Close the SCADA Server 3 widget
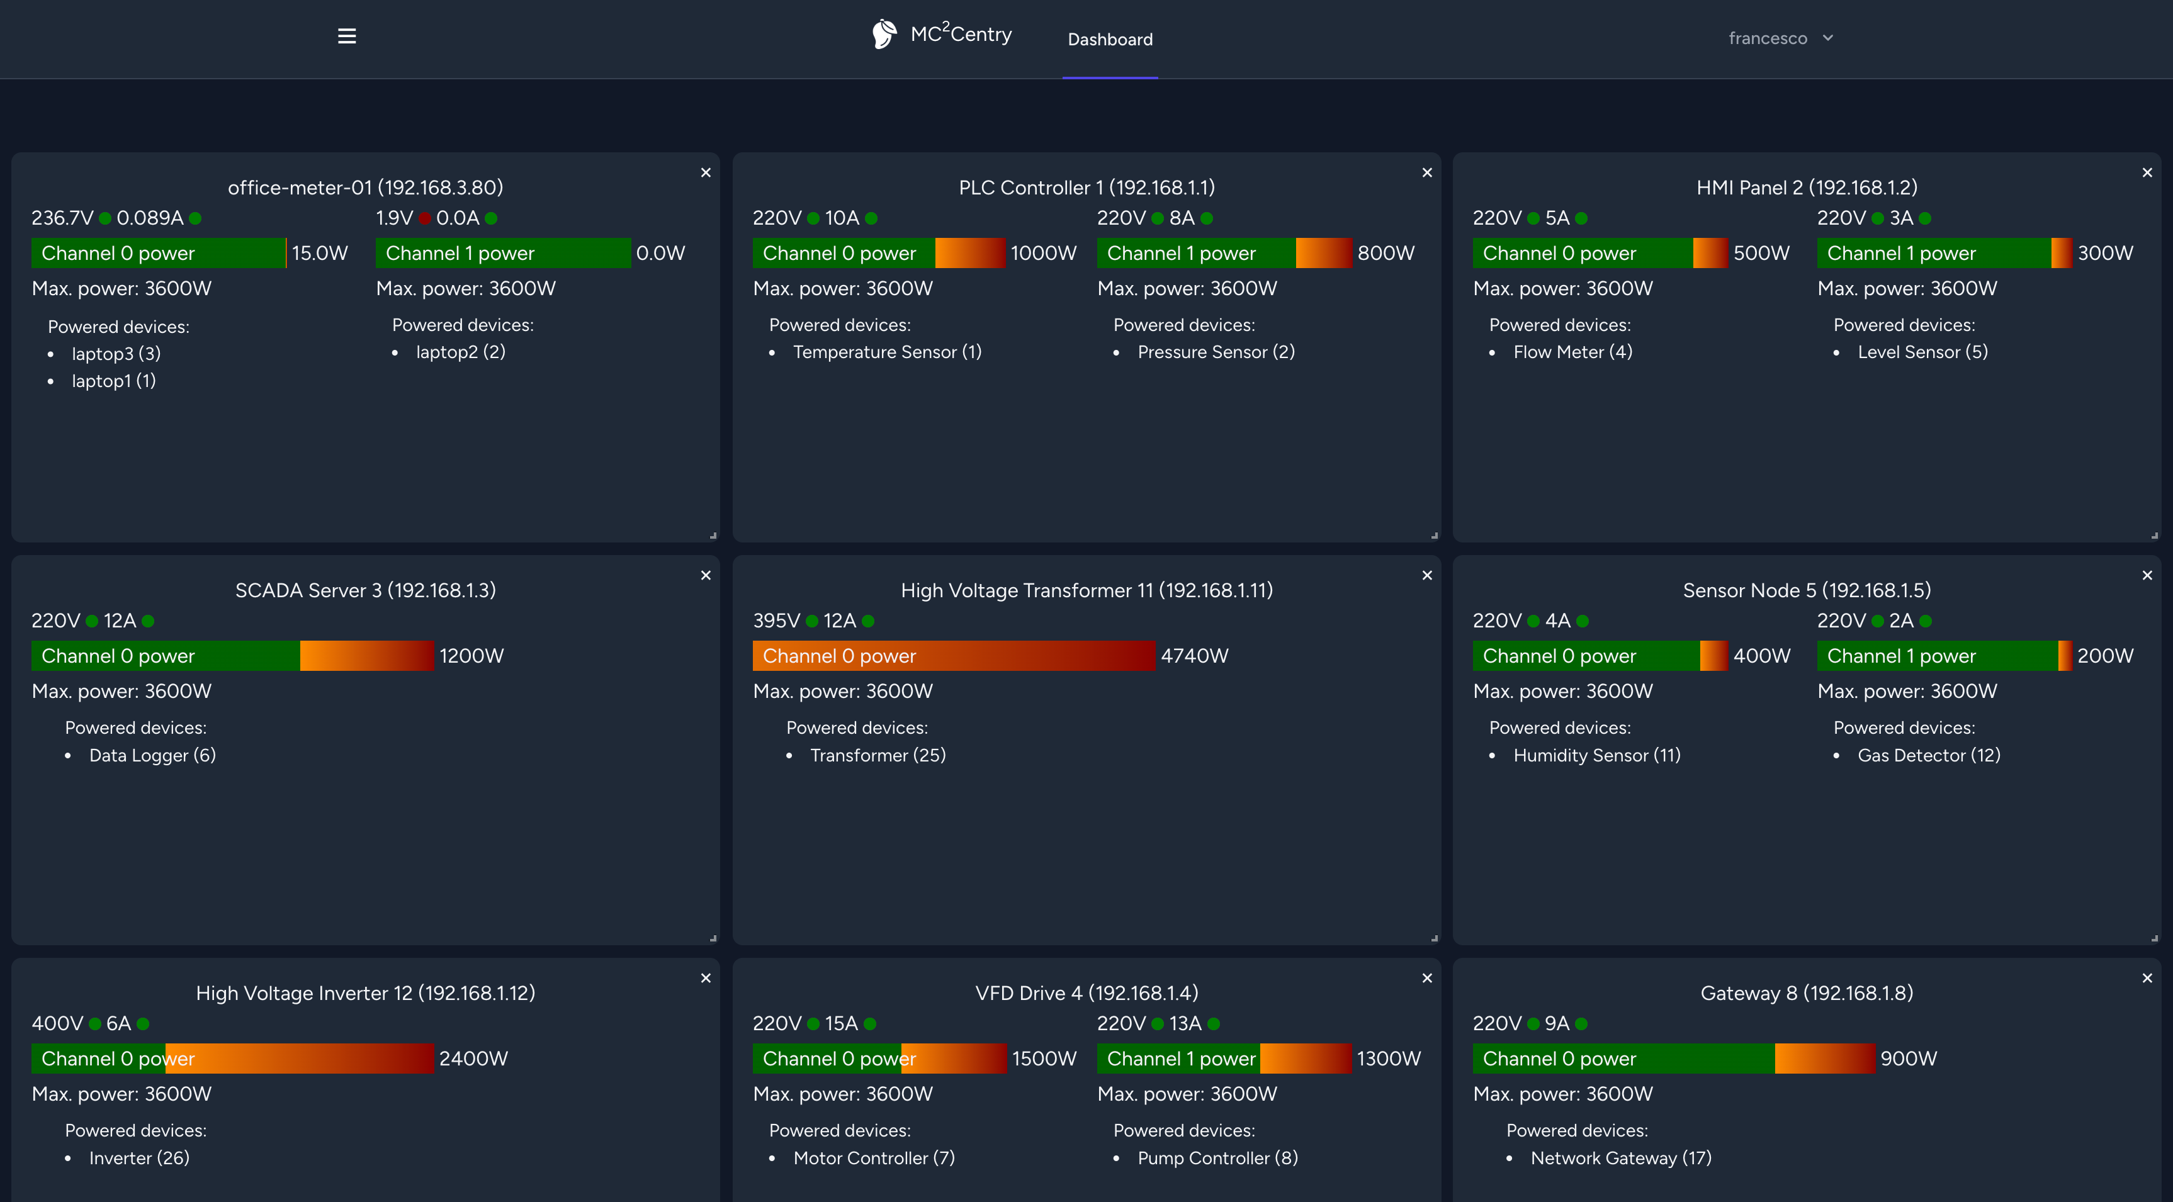The width and height of the screenshot is (2173, 1202). click(x=706, y=575)
